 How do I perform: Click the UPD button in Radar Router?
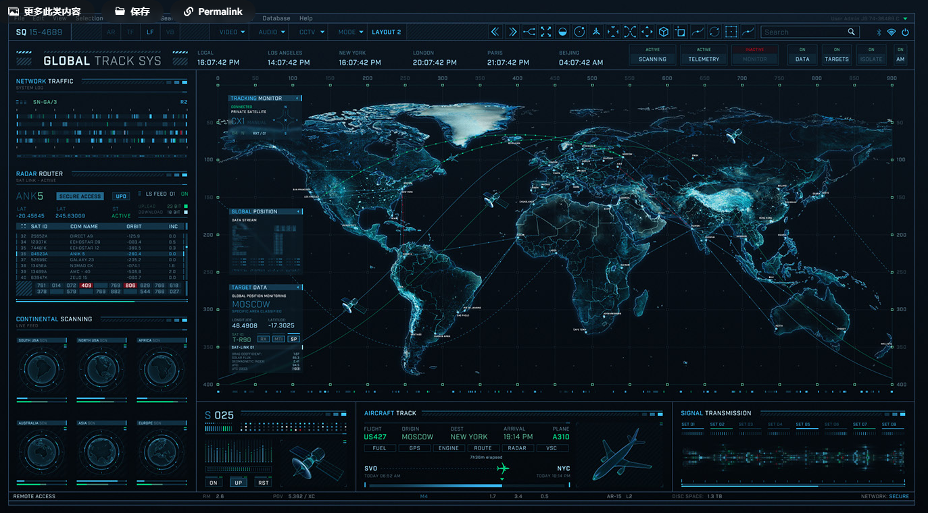[120, 196]
